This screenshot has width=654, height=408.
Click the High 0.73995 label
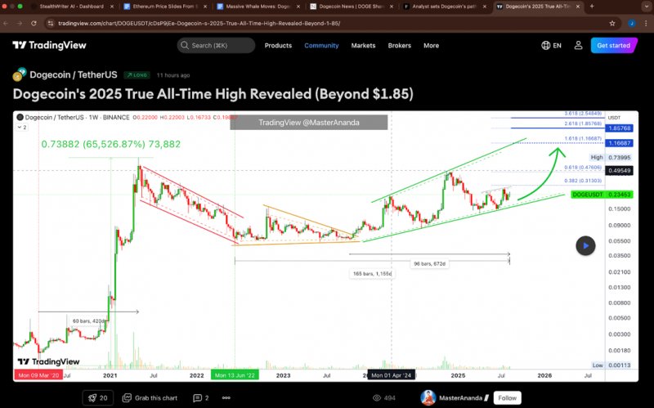pos(611,157)
